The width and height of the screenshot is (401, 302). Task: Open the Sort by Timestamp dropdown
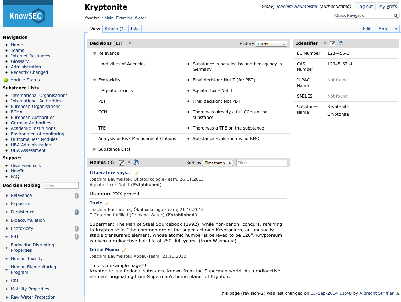218,163
